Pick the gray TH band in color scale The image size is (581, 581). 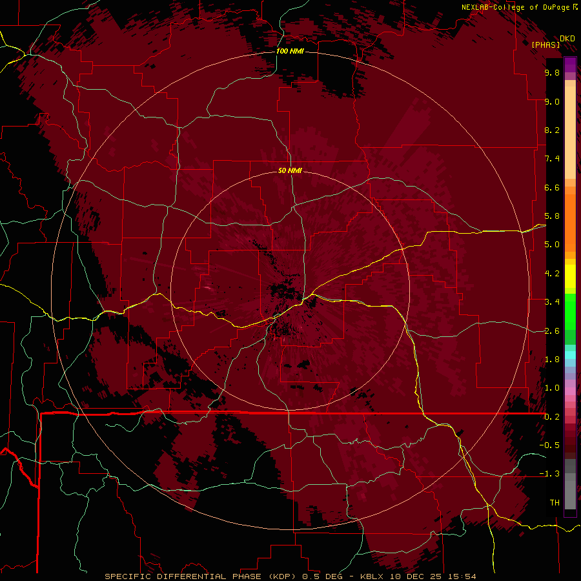coord(570,491)
